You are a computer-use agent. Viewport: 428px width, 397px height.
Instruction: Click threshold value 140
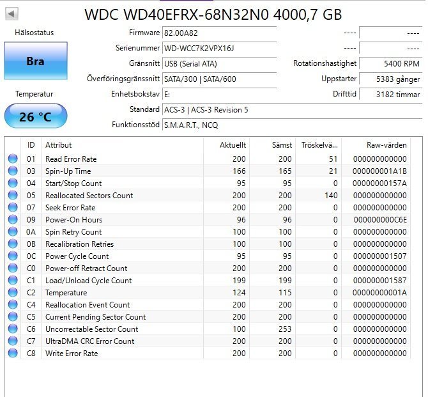tap(331, 196)
